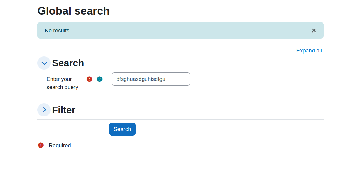Collapse the Search section using its chevron
Screen dimensions: 361x172
click(x=44, y=63)
